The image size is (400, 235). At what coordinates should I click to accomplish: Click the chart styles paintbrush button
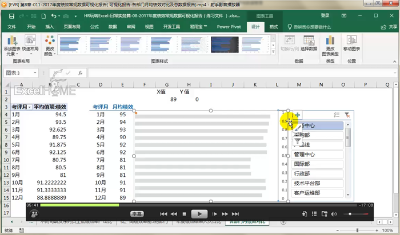click(297, 128)
